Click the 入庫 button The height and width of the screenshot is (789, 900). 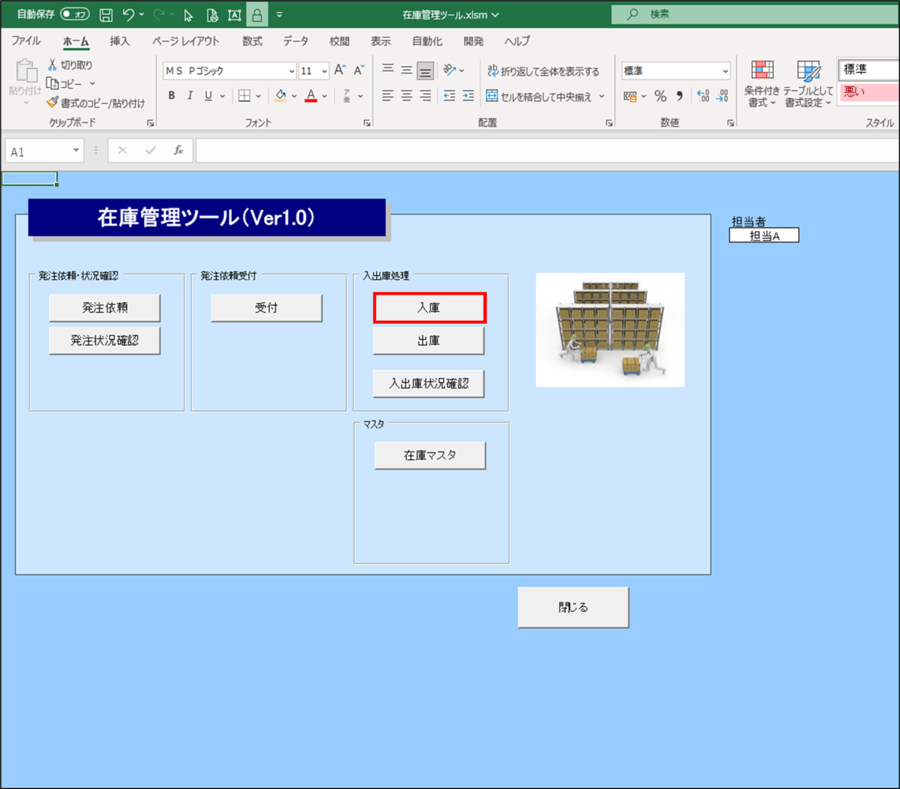(x=430, y=308)
